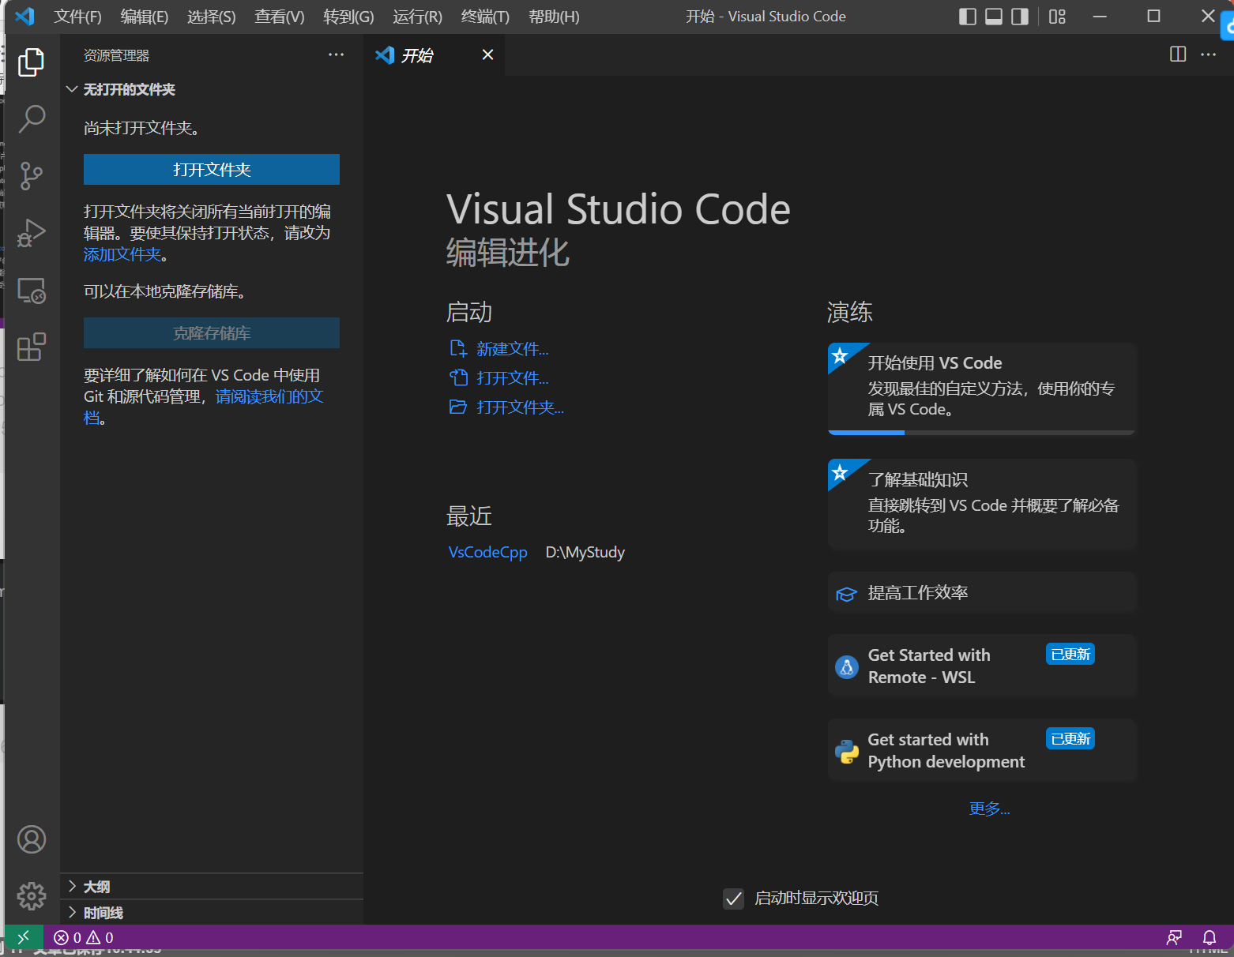1234x957 pixels.
Task: Open recent project VsCodeCpp
Action: [487, 552]
